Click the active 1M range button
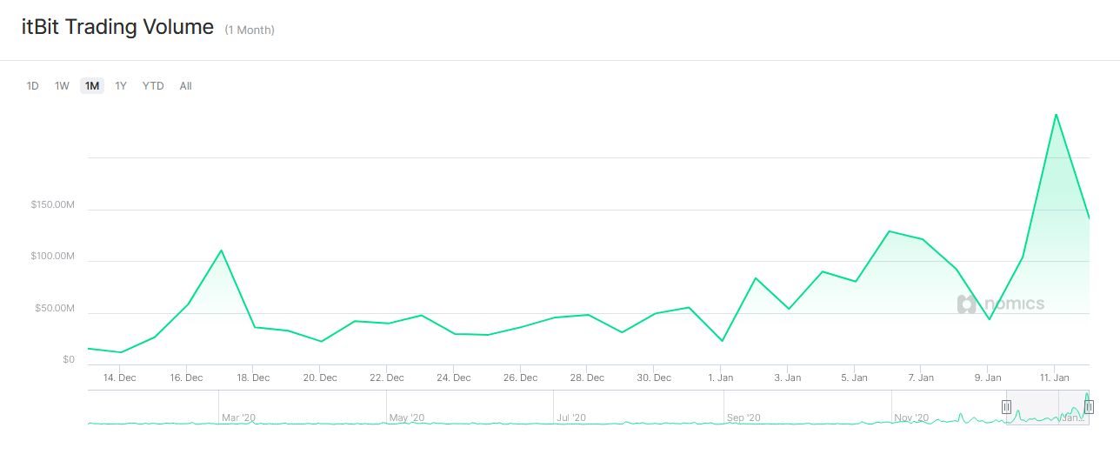The height and width of the screenshot is (461, 1120). (92, 86)
